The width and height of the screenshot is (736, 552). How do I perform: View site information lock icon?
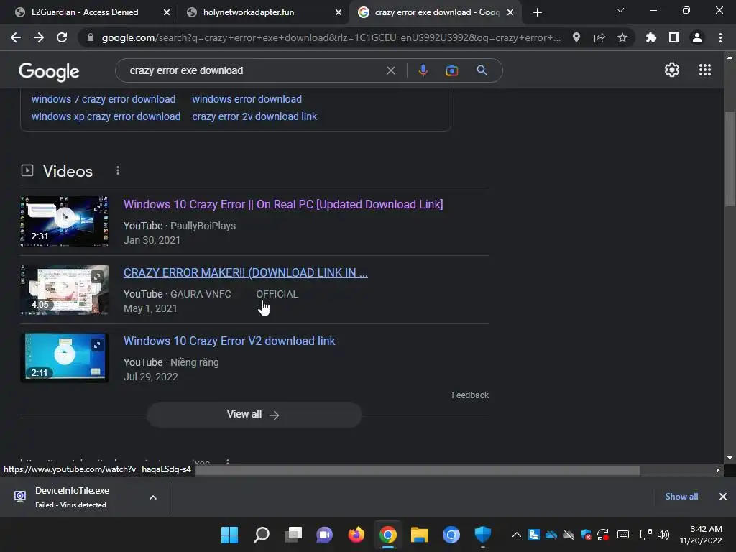[x=91, y=37]
